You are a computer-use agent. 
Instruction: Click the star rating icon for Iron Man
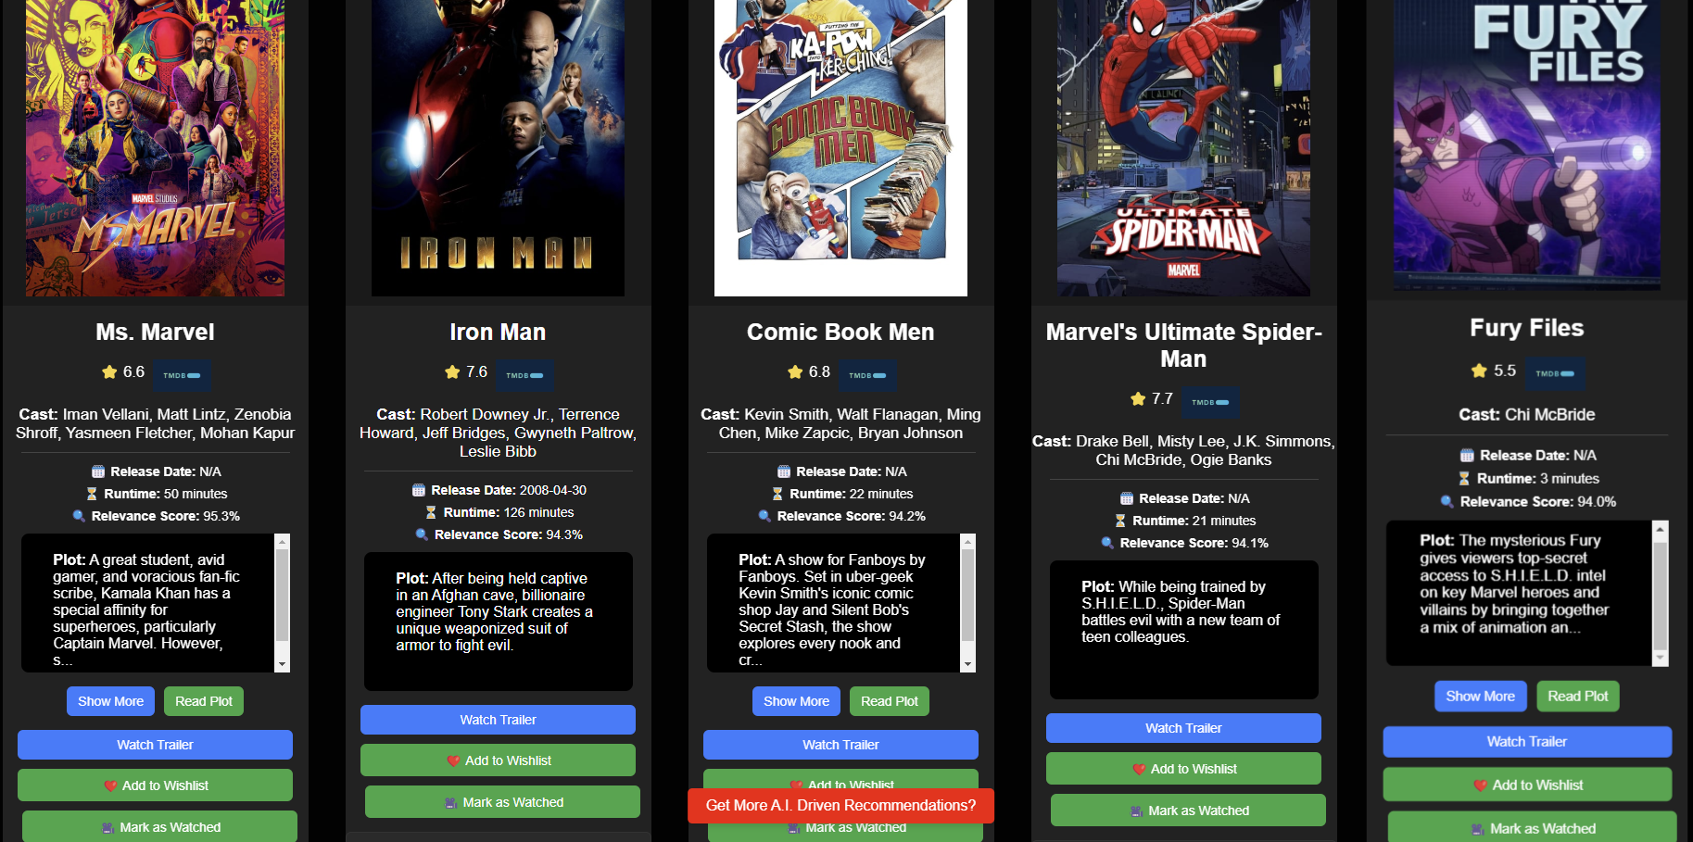coord(452,372)
